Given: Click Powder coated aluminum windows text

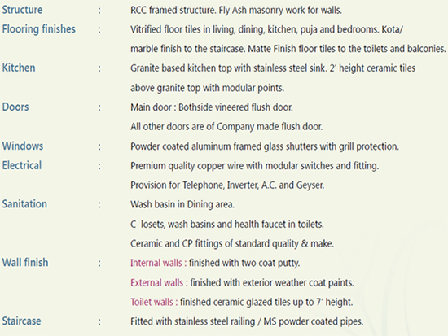Looking at the screenshot, I should pyautogui.click(x=265, y=146).
